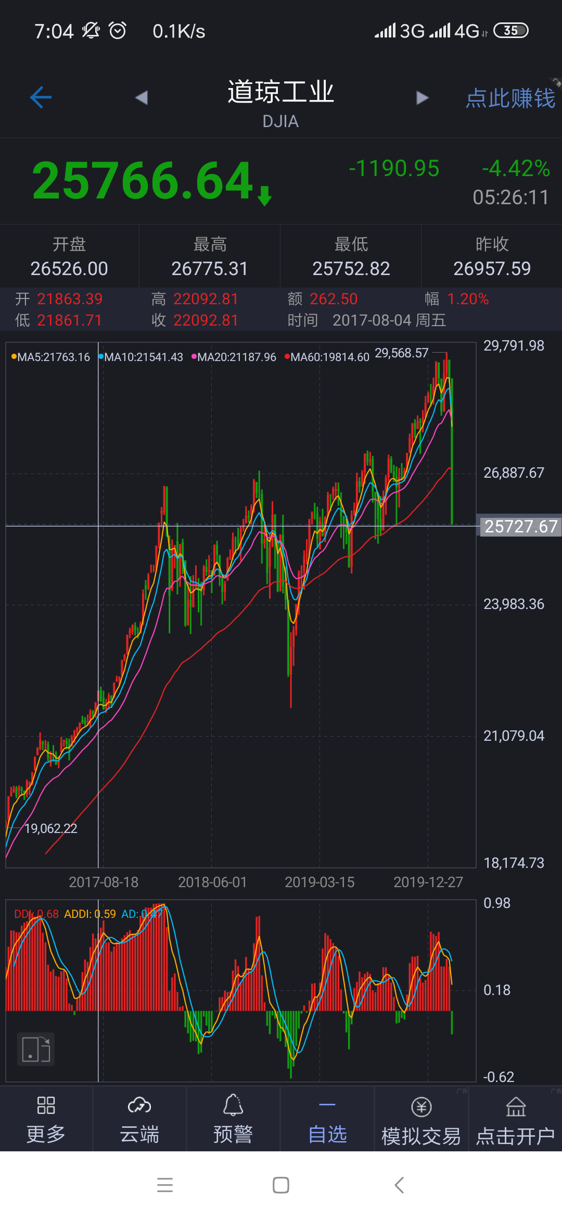This screenshot has height=1219, width=562.
Task: Open the 云端 cloud sync
Action: pyautogui.click(x=139, y=1119)
